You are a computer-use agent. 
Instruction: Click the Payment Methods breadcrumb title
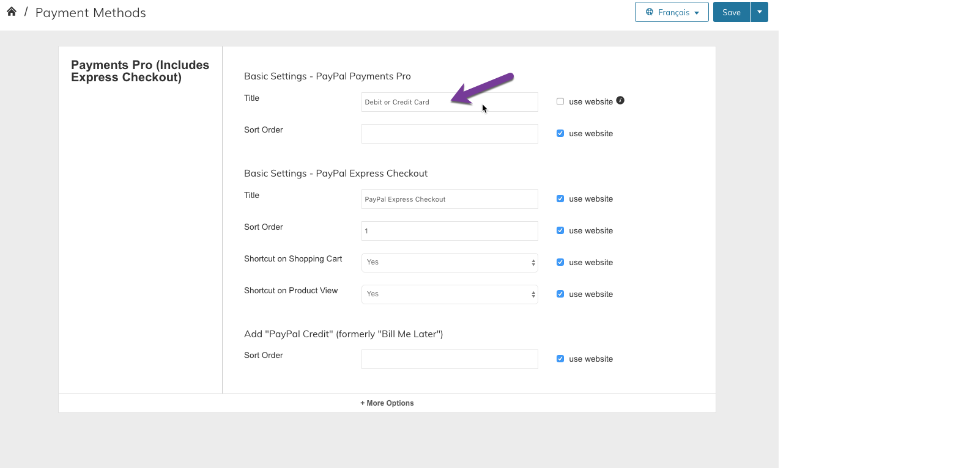click(x=91, y=13)
